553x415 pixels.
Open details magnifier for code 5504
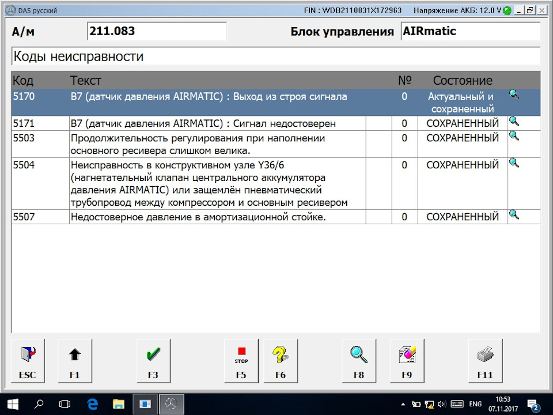514,163
